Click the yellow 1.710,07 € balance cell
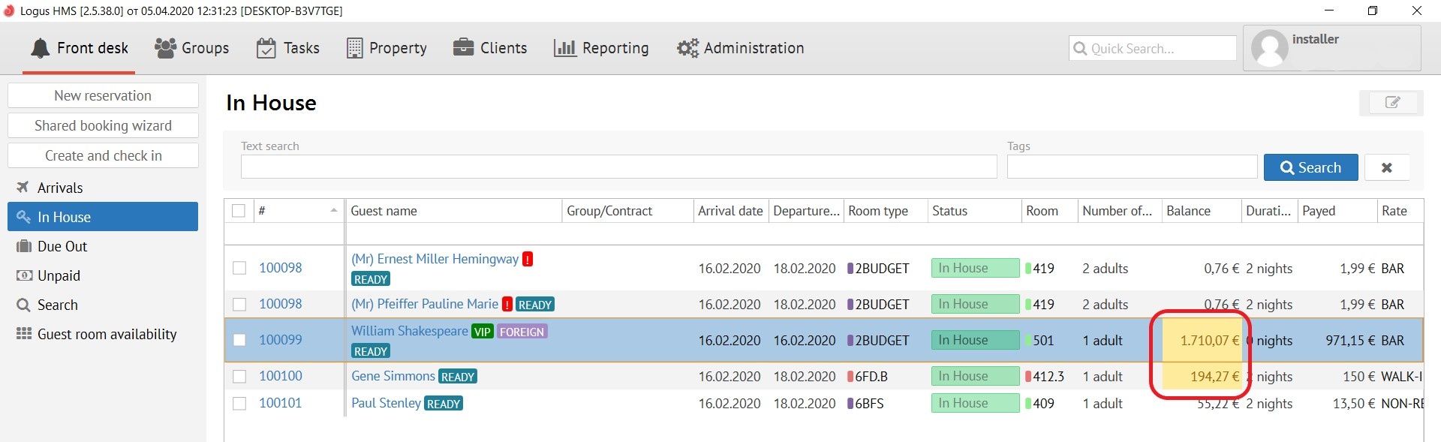Viewport: 1441px width, 442px height. click(1202, 340)
